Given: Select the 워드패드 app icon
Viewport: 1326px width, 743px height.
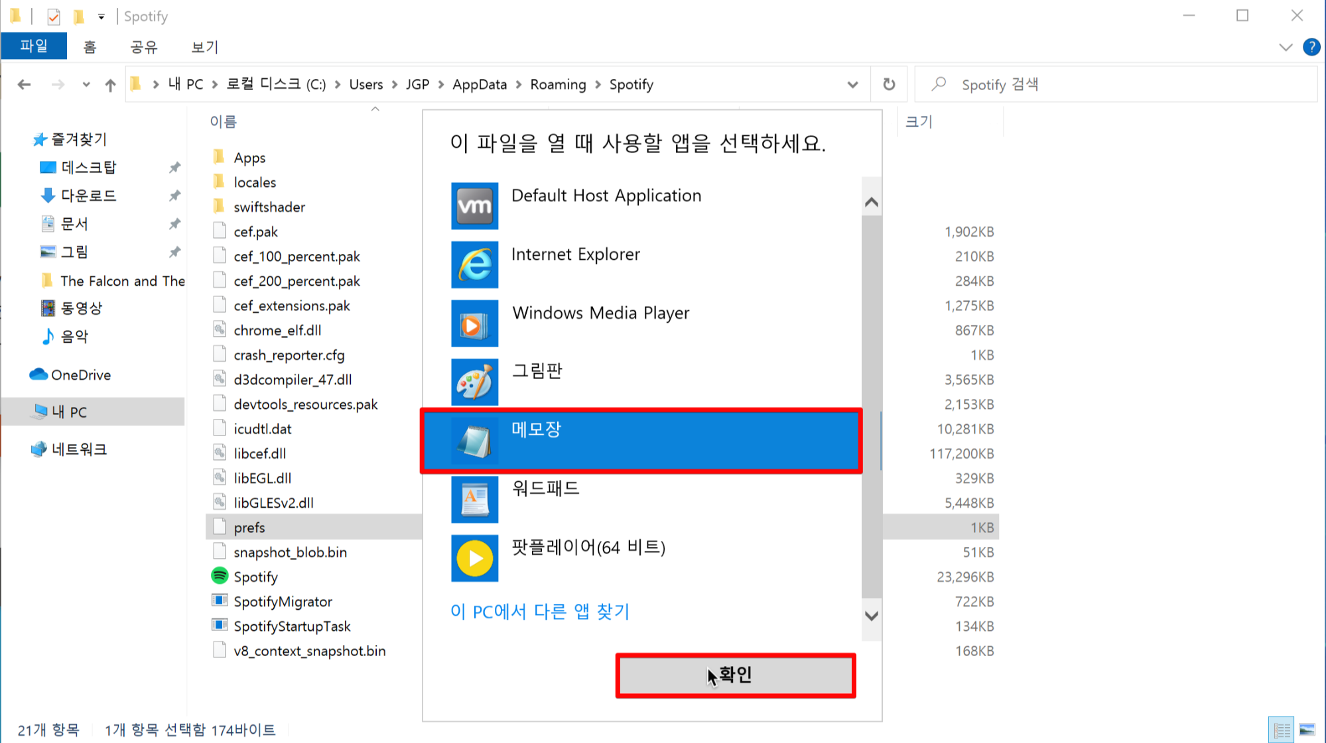Looking at the screenshot, I should pos(474,499).
